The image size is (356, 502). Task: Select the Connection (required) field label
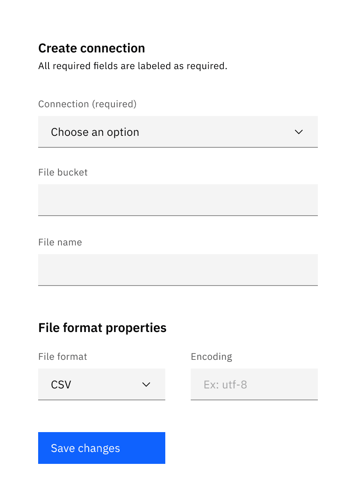87,104
